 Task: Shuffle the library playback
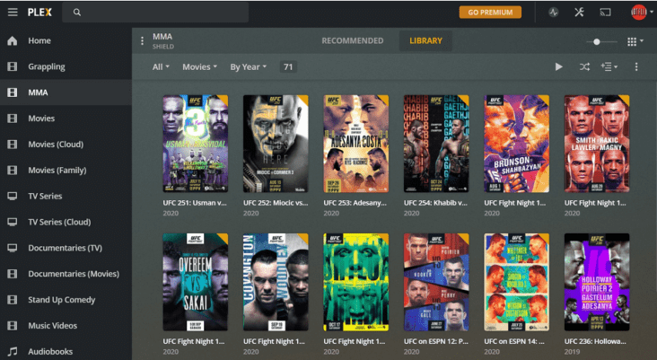tap(584, 66)
